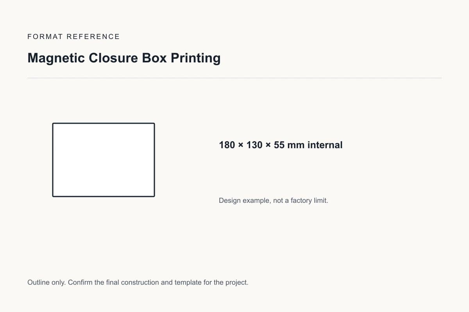Select the "130" dimension value

pyautogui.click(x=254, y=145)
